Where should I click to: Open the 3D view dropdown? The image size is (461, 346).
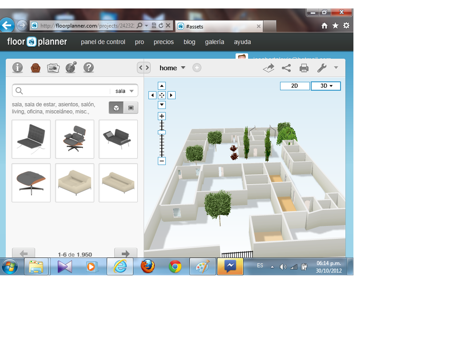point(326,86)
